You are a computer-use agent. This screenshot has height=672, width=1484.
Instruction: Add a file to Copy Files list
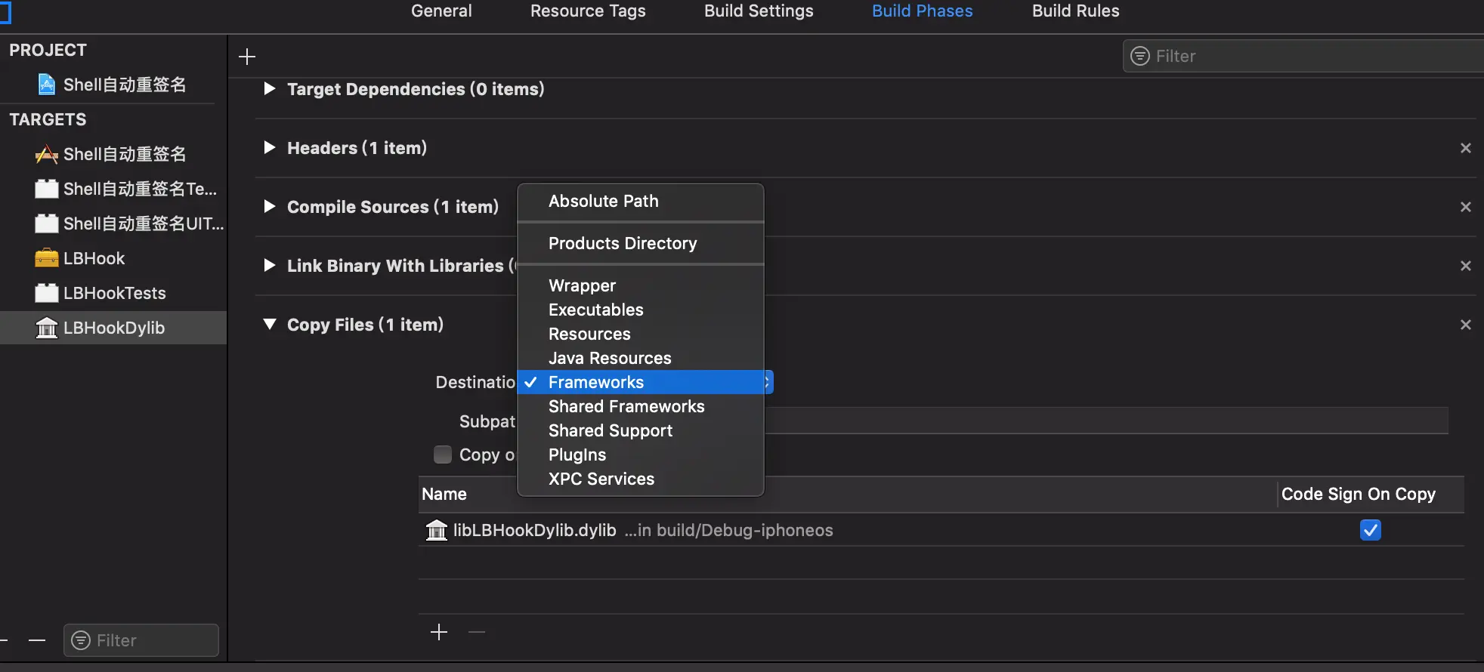[439, 632]
